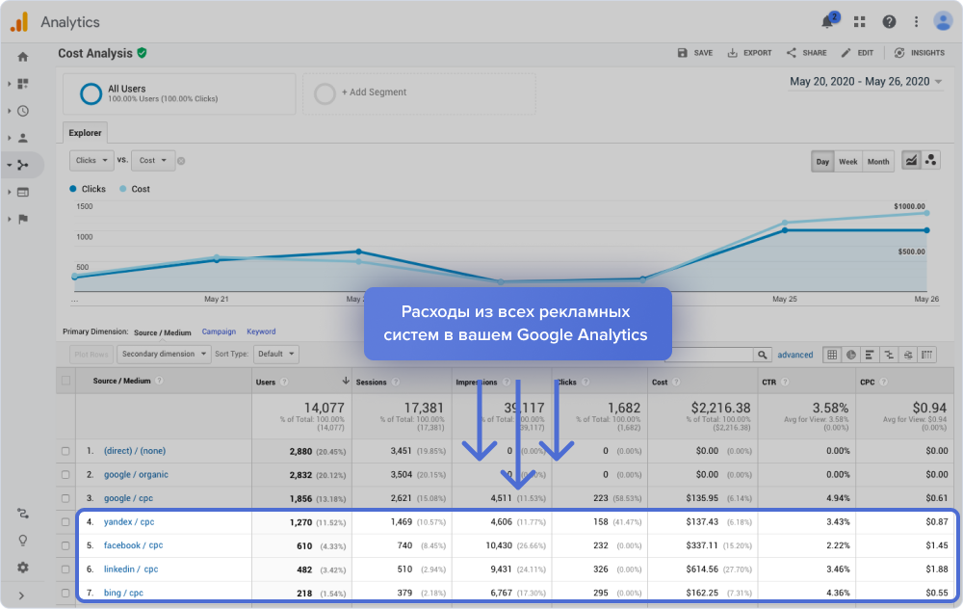Open the Clicks metric dropdown

coord(91,160)
